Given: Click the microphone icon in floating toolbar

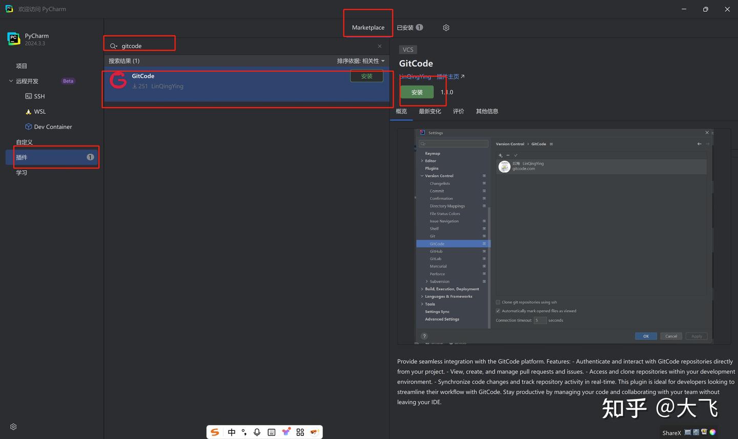Looking at the screenshot, I should coord(257,432).
